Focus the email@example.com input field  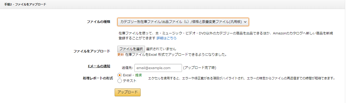pyautogui.click(x=158, y=68)
